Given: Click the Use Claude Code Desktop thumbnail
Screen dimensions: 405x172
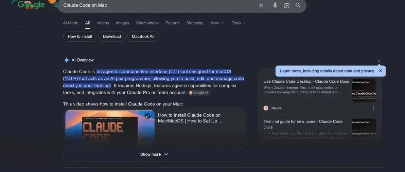Looking at the screenshot, I should click(364, 90).
